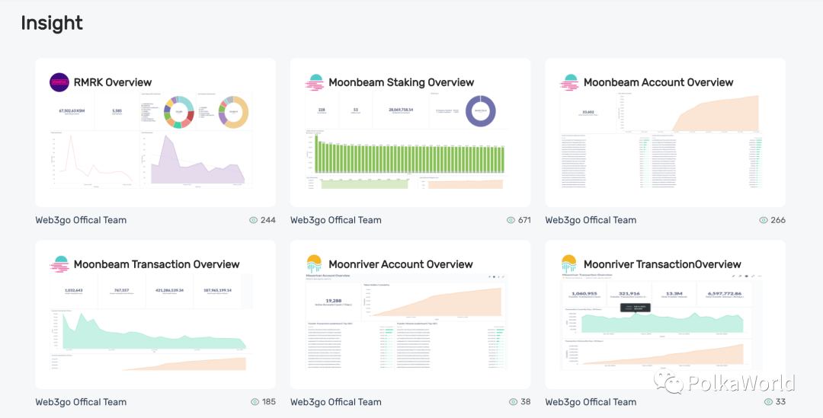823x418 pixels.
Task: Click Web3go Offical Team under Moonbeam Staking Overview
Action: (x=336, y=220)
